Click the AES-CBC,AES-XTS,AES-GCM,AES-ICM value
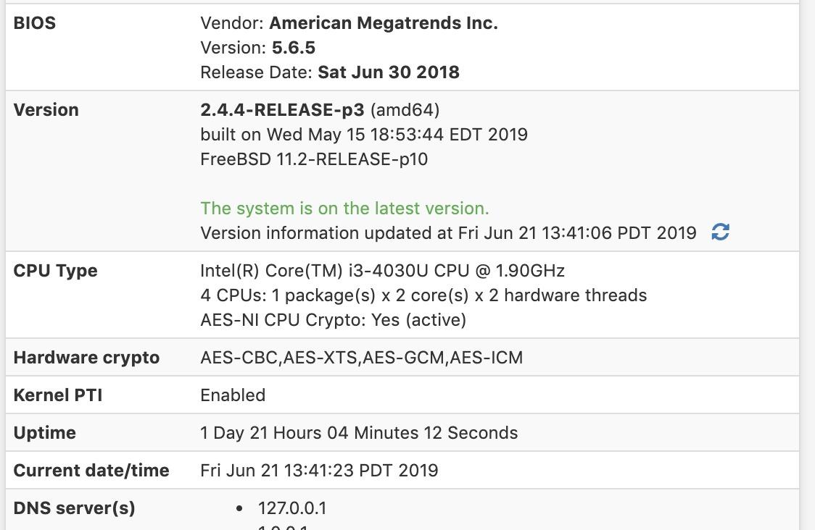This screenshot has width=815, height=530. click(361, 358)
